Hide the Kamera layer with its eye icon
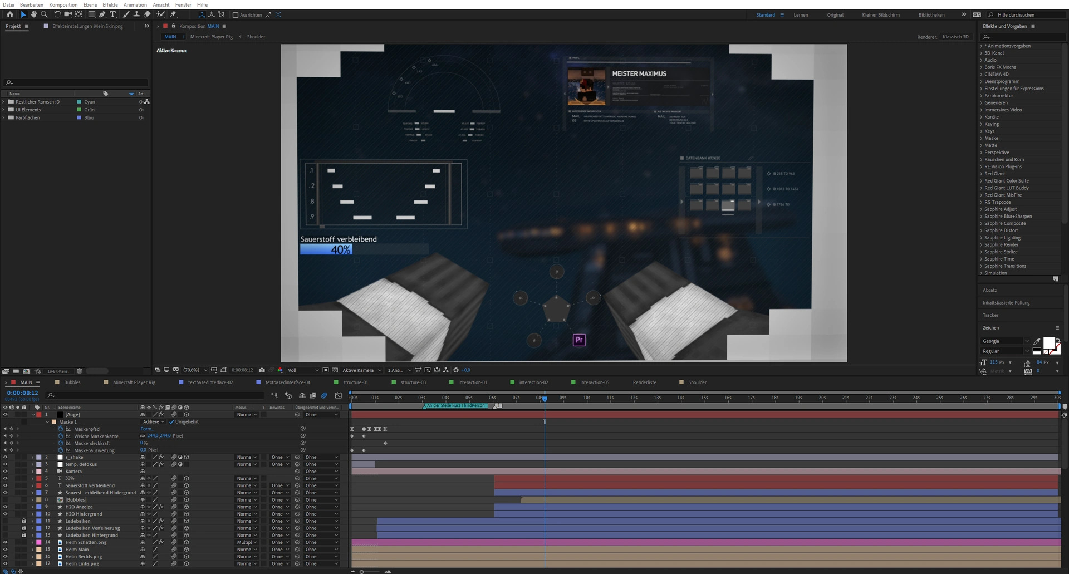This screenshot has width=1069, height=574. point(5,472)
